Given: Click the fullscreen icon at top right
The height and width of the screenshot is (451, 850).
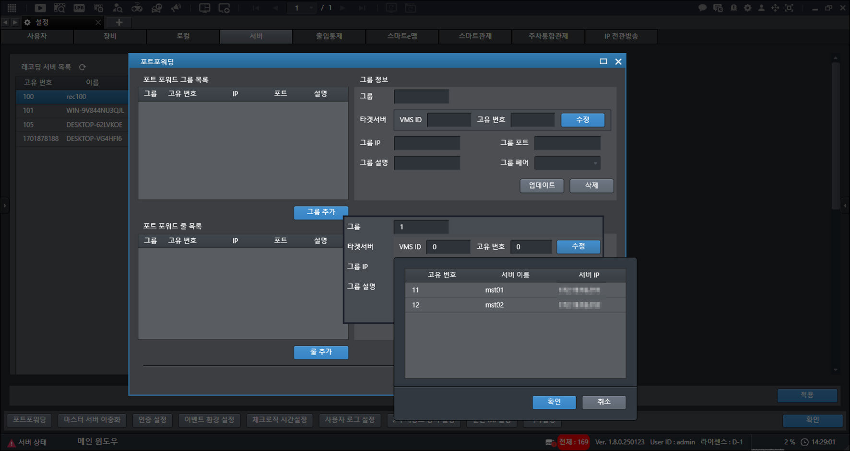Looking at the screenshot, I should (789, 8).
